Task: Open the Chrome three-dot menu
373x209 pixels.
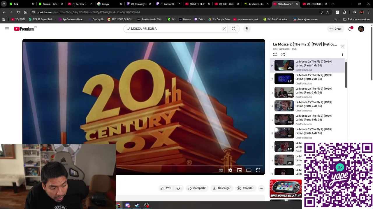Action: tap(369, 12)
